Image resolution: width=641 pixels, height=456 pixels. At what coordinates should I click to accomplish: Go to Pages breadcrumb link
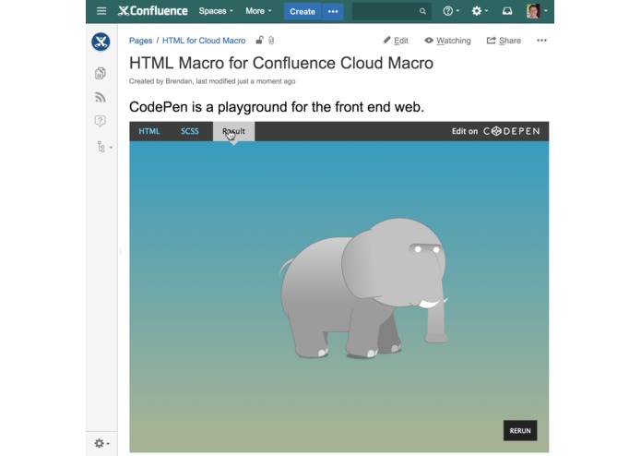click(140, 41)
